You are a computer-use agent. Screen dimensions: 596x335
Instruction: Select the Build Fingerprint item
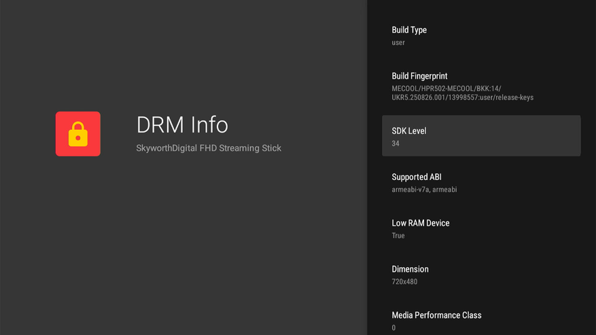click(x=481, y=86)
